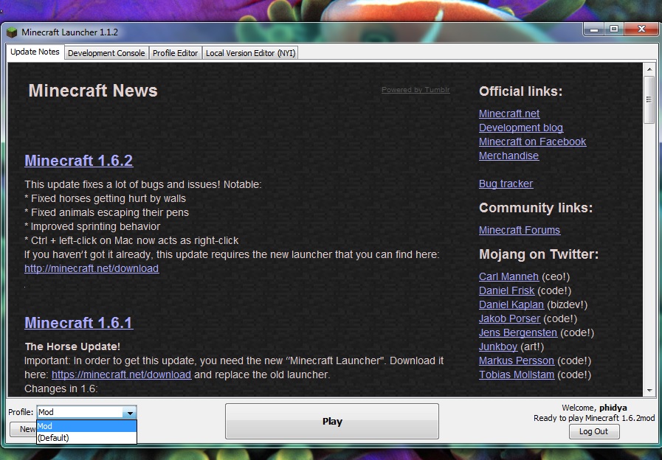Click '* Fixed horses getting hurt by walls' line
Viewport: 662px width, 460px height.
pos(105,198)
